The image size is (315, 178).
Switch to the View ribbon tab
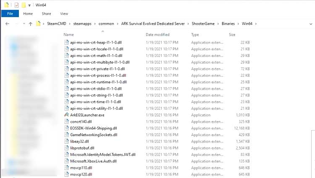coord(64,14)
